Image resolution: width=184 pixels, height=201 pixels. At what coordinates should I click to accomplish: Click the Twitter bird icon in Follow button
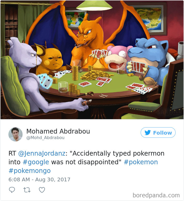[147, 133]
